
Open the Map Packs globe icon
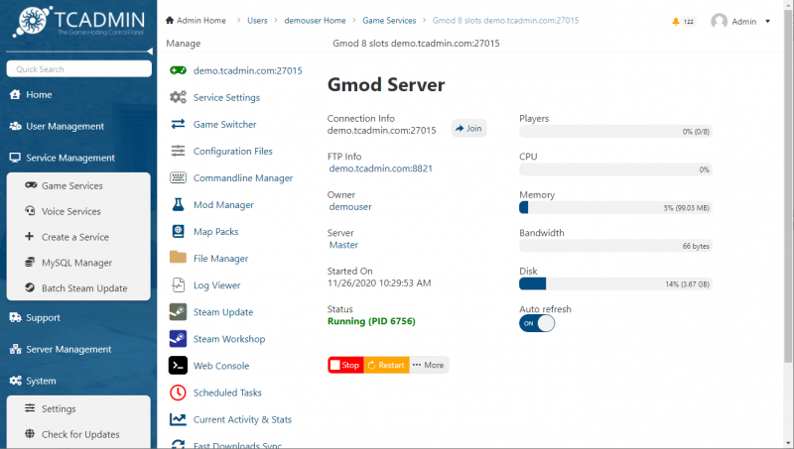[178, 231]
